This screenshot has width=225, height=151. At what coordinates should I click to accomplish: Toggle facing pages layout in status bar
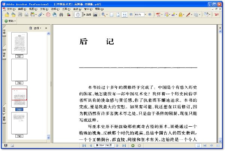point(218,145)
